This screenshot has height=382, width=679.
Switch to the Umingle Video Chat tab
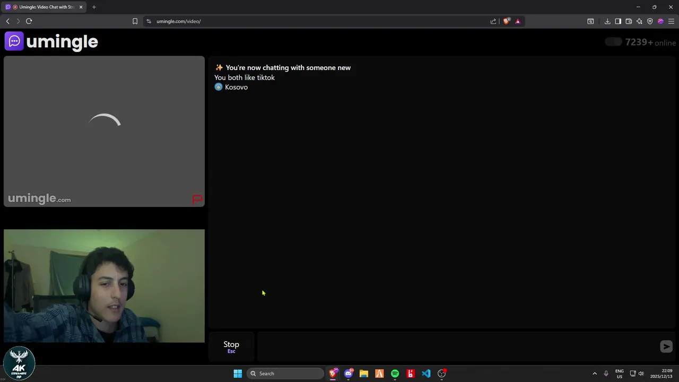pos(43,7)
